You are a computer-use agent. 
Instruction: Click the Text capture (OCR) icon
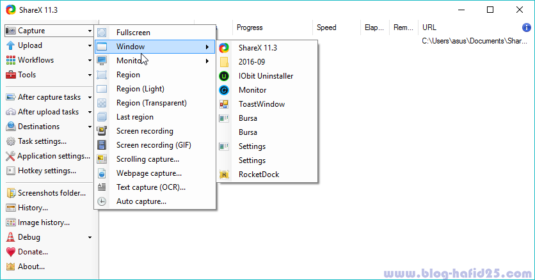coord(102,187)
